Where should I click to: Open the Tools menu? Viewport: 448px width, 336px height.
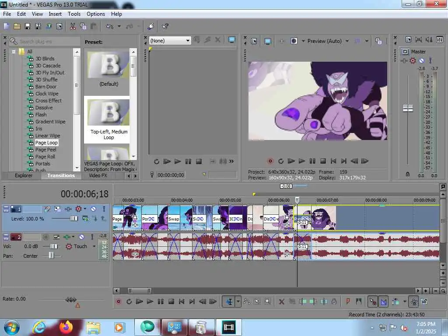pos(74,14)
